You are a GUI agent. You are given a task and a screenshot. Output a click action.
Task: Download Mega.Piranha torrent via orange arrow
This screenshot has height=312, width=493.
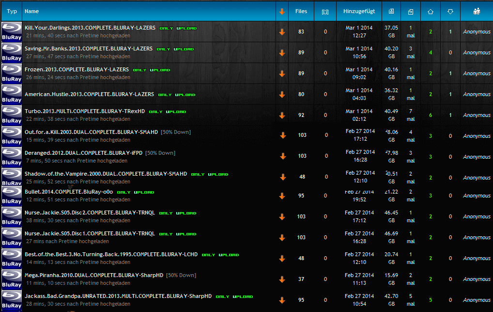(x=282, y=279)
